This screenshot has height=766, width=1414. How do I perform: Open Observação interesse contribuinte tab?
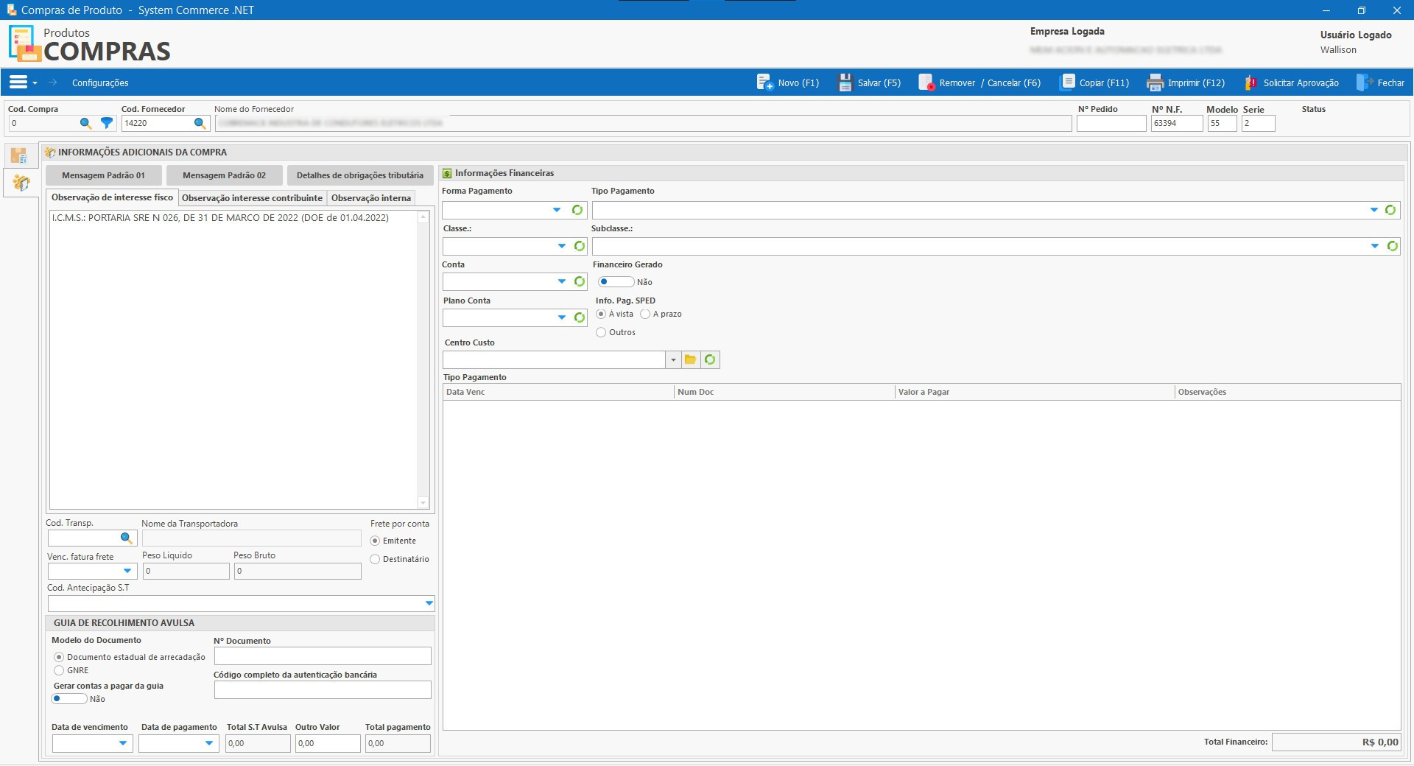[252, 198]
